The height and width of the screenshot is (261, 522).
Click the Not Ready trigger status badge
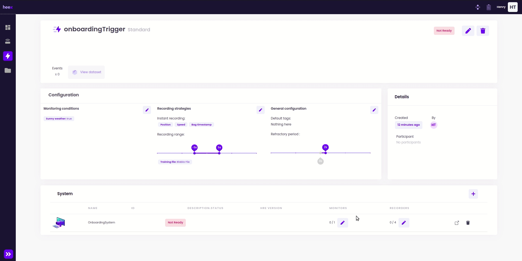tap(444, 31)
